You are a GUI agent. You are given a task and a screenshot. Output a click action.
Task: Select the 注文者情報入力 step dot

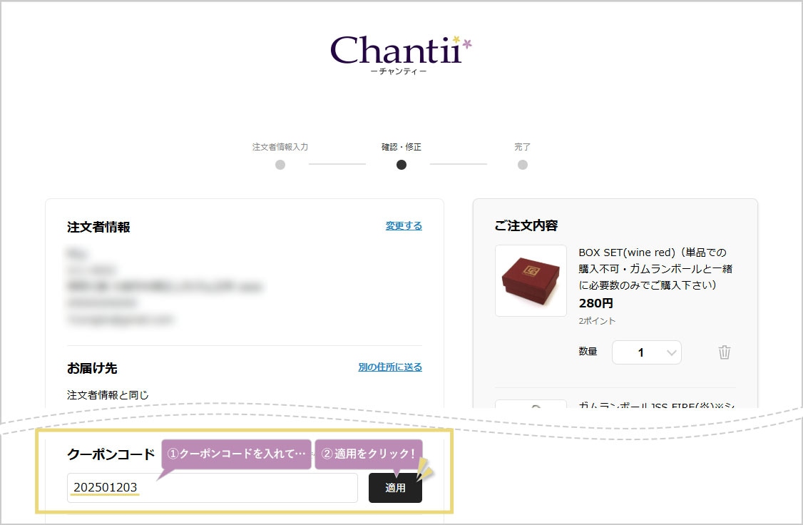[x=280, y=165]
